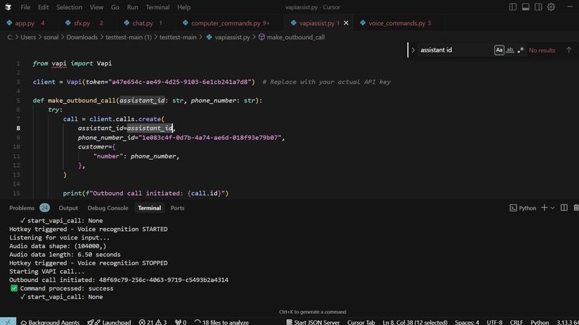This screenshot has width=579, height=325.
Task: Click the find input containing 'assistant id'
Action: 455,50
